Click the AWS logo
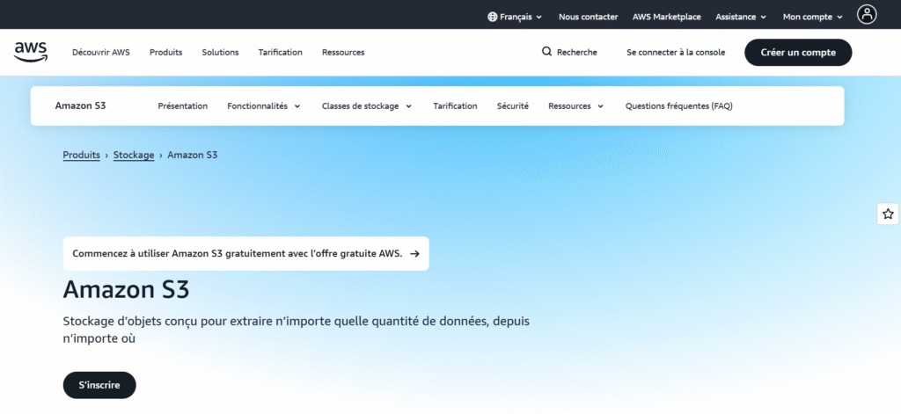The height and width of the screenshot is (414, 901). click(31, 52)
